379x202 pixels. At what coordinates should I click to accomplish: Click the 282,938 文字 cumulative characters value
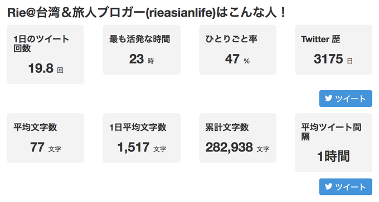(x=237, y=147)
